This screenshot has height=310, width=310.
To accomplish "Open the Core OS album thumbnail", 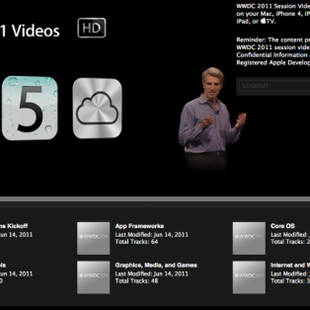I will tap(249, 238).
